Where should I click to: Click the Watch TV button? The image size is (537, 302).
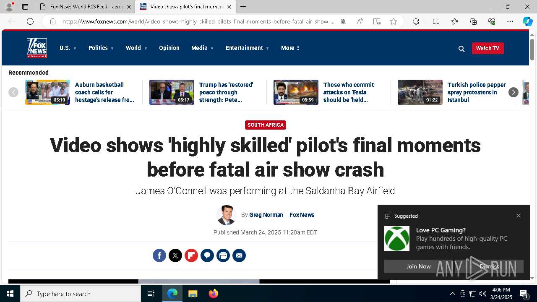488,48
